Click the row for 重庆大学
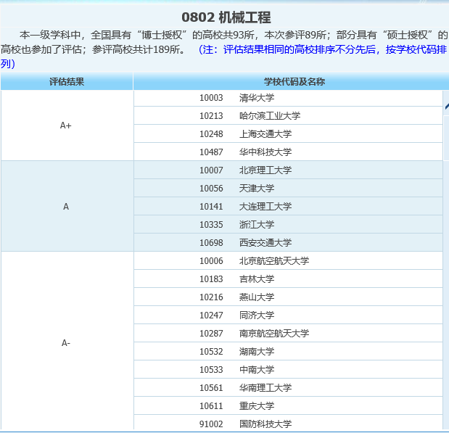 coord(288,405)
